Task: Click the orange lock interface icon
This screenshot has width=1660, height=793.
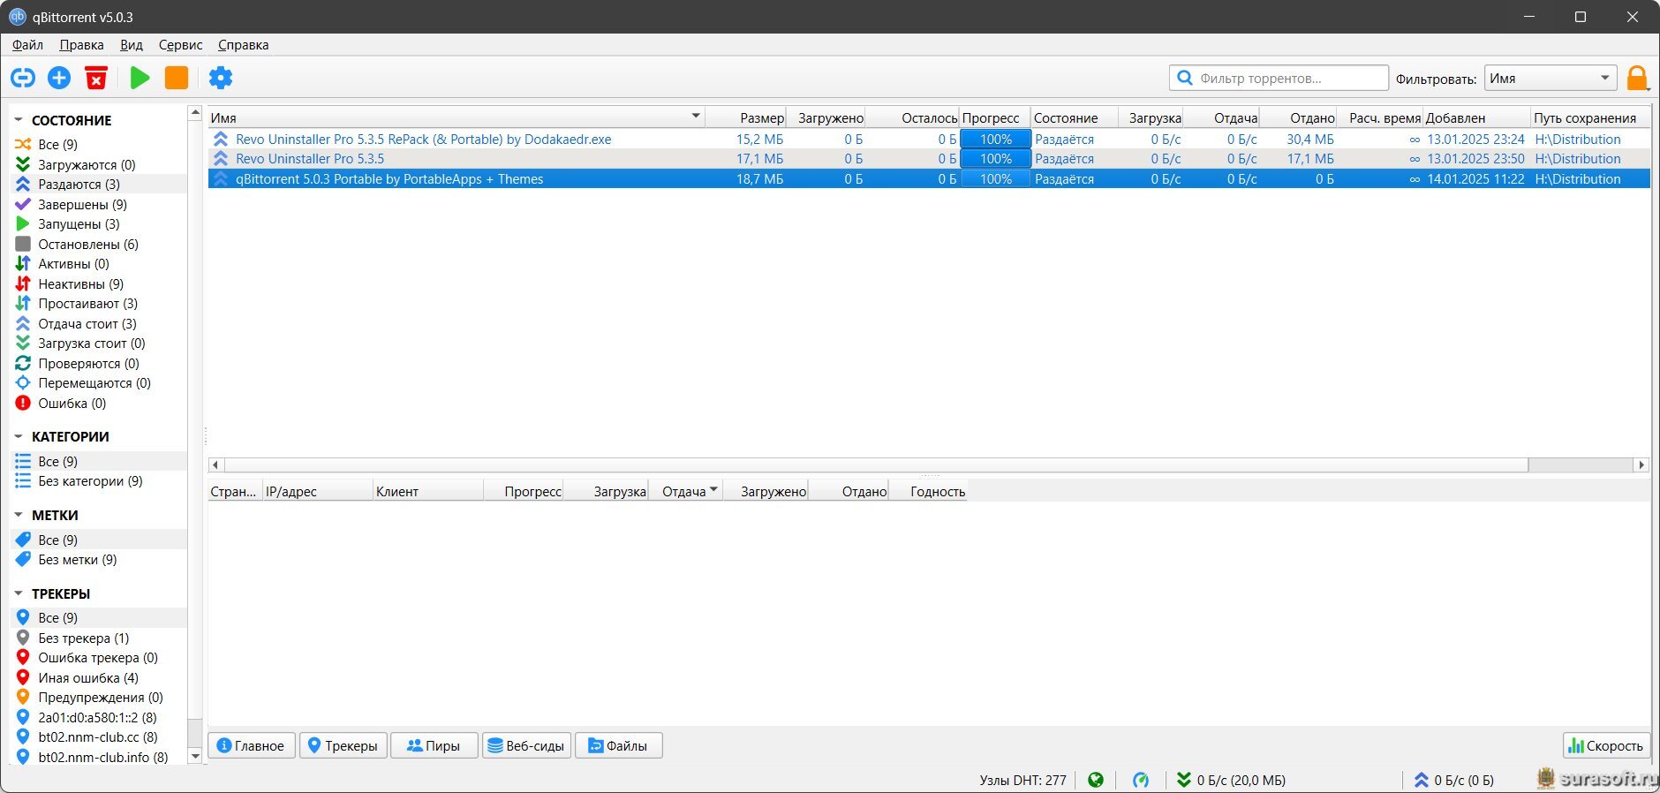Action: 1637,79
